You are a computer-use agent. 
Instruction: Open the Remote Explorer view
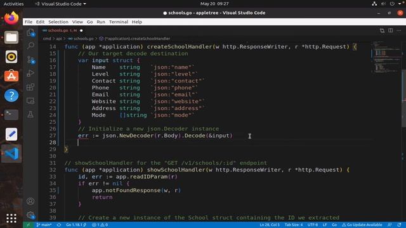coord(30,101)
